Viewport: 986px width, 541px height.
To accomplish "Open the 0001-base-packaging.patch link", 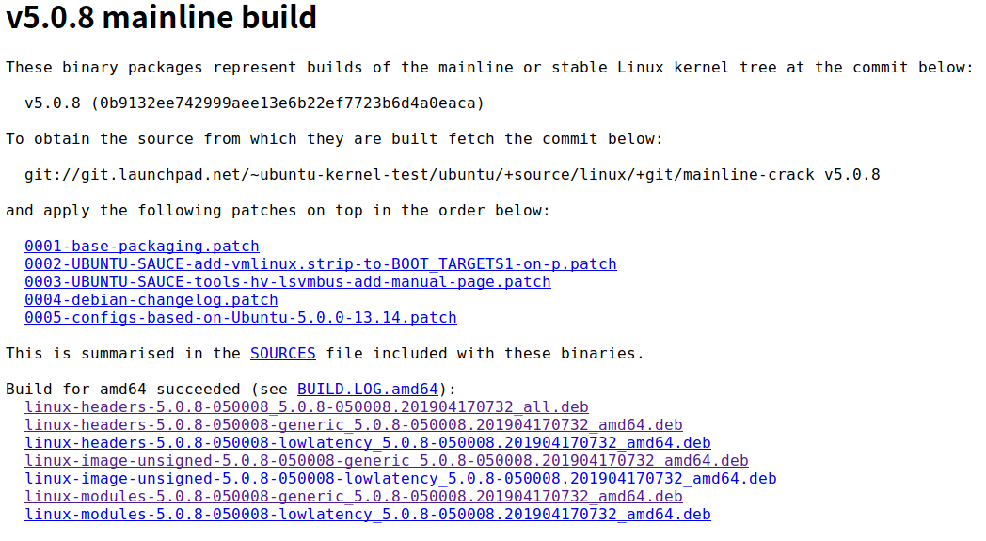I will click(141, 247).
